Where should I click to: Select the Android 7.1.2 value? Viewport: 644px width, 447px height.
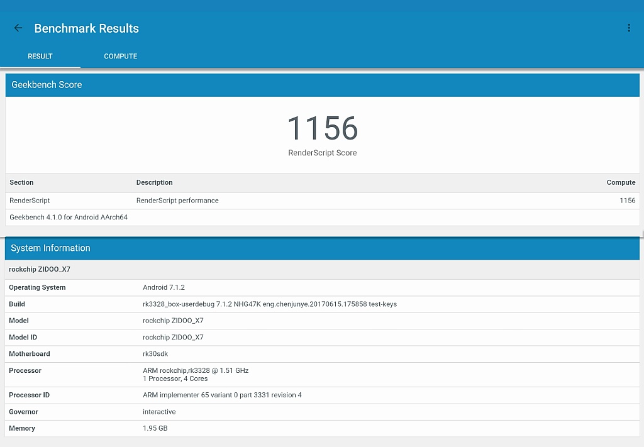(164, 287)
